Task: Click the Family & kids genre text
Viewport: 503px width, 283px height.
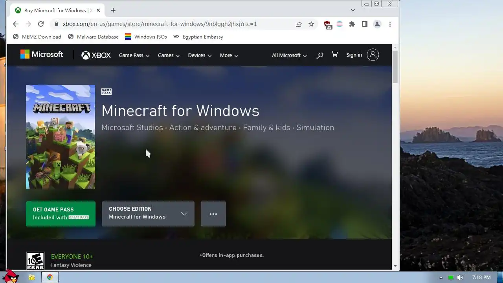Action: (x=266, y=127)
